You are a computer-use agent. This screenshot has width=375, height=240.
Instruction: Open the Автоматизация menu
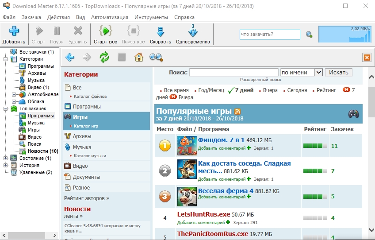tap(110, 17)
